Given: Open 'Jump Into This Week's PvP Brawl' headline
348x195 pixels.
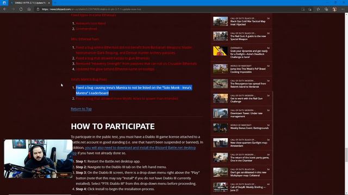Looking at the screenshot, I should tap(248, 70).
